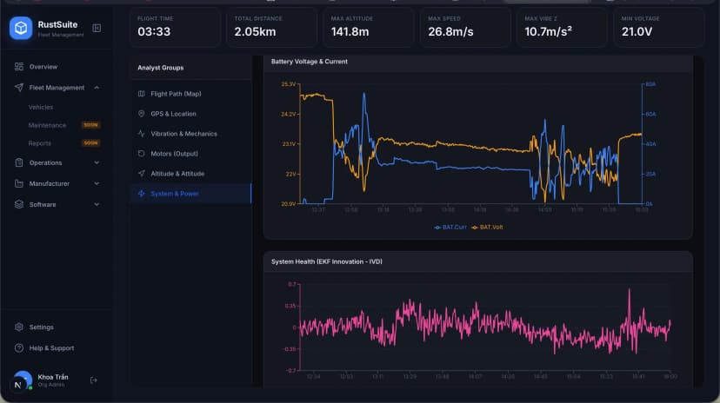Click the Flight Time 03:33 card
This screenshot has width=720, height=403.
click(175, 28)
